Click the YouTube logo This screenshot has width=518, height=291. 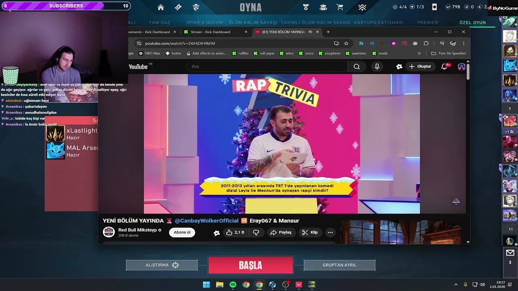tap(138, 67)
